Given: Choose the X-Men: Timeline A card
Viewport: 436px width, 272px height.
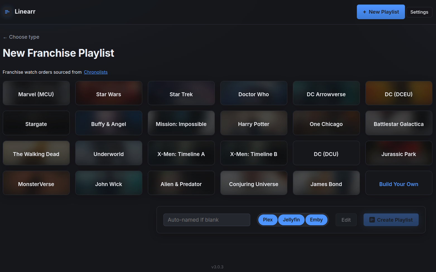Looking at the screenshot, I should (x=181, y=153).
